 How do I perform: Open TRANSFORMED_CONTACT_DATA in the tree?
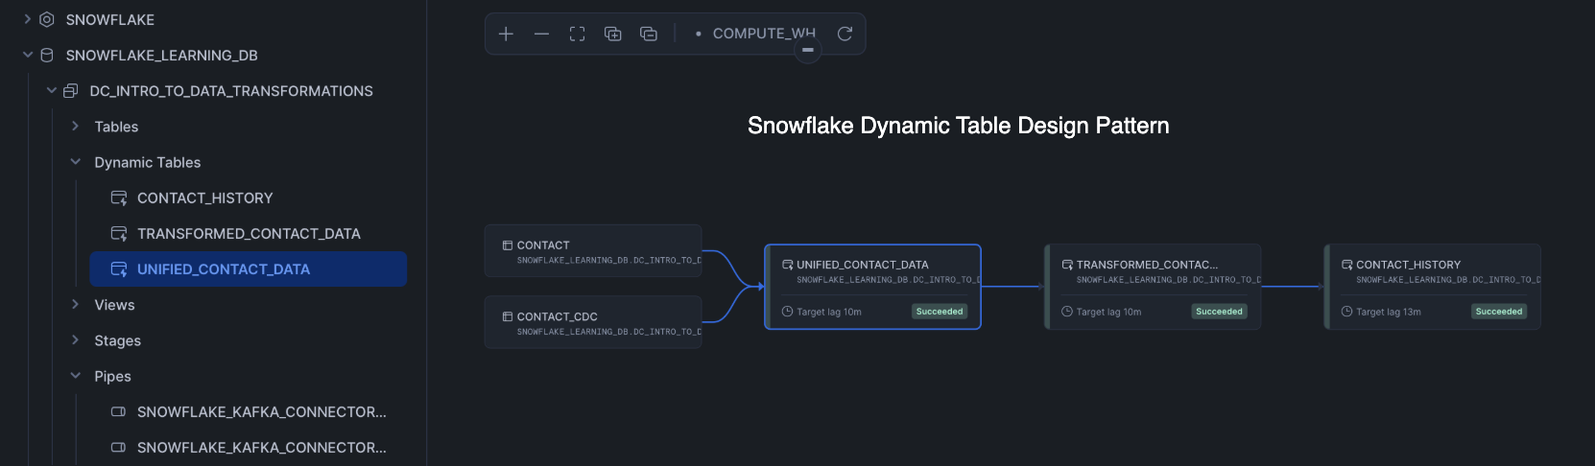point(249,233)
